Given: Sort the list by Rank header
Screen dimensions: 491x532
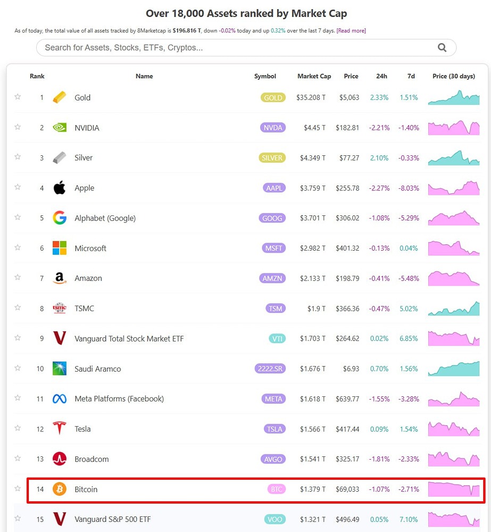Looking at the screenshot, I should click(x=37, y=76).
